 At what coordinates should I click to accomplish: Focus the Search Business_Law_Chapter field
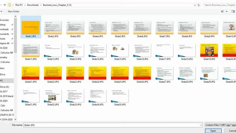click(x=219, y=5)
